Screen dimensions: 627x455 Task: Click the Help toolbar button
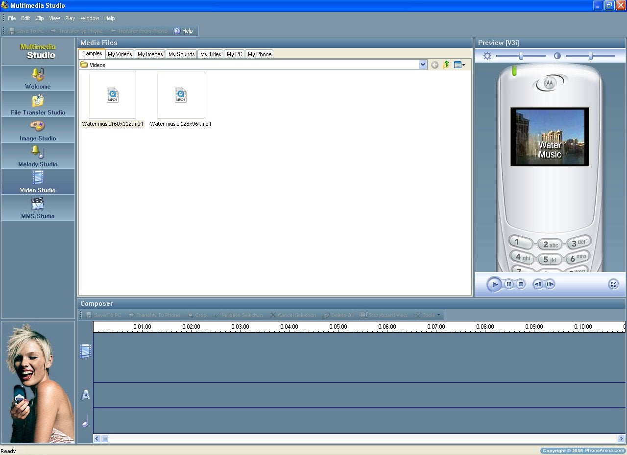(x=184, y=31)
